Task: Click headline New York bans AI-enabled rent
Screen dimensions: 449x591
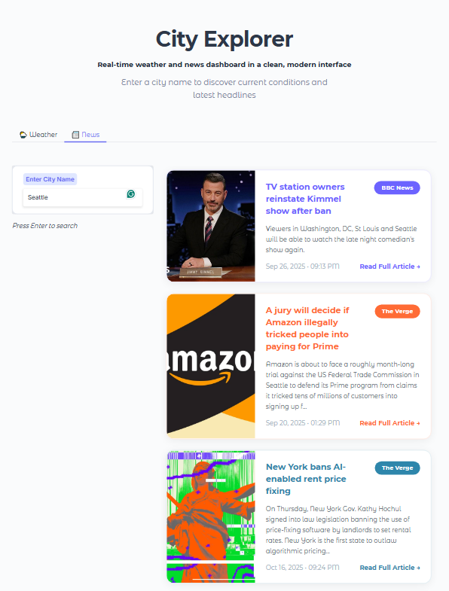Action: pos(306,479)
